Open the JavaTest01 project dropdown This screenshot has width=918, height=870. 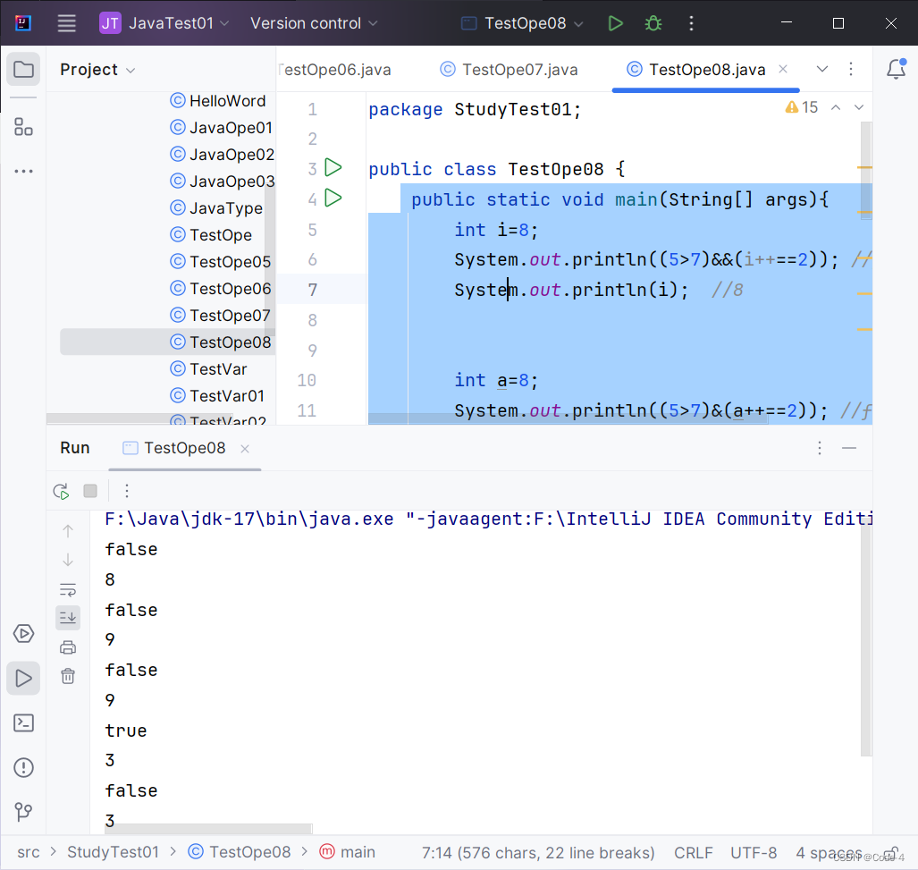pyautogui.click(x=164, y=23)
